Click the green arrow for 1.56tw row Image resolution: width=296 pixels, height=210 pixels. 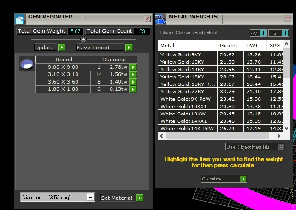pos(133,74)
